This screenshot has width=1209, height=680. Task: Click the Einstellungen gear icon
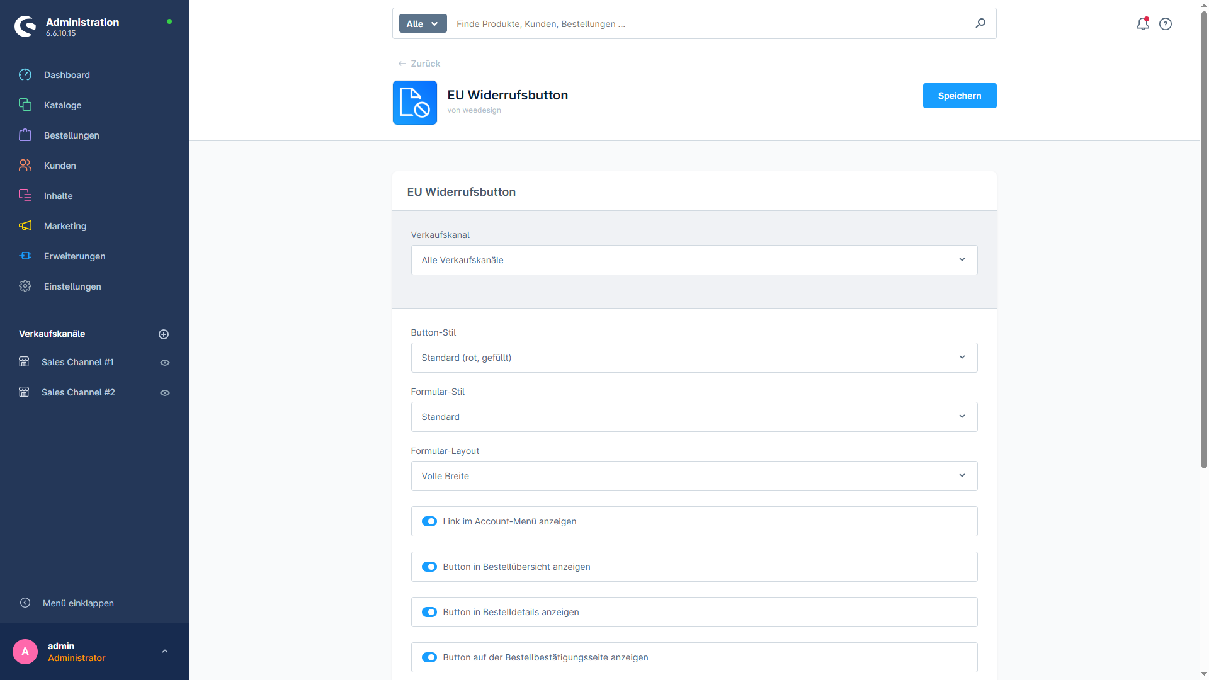pos(25,286)
